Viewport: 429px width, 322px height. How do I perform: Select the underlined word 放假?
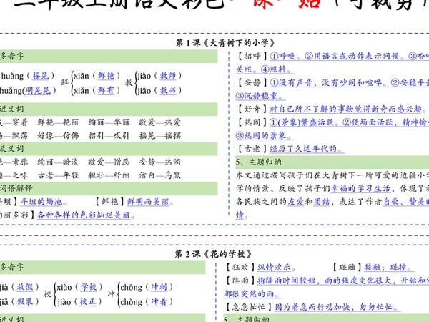(x=25, y=287)
